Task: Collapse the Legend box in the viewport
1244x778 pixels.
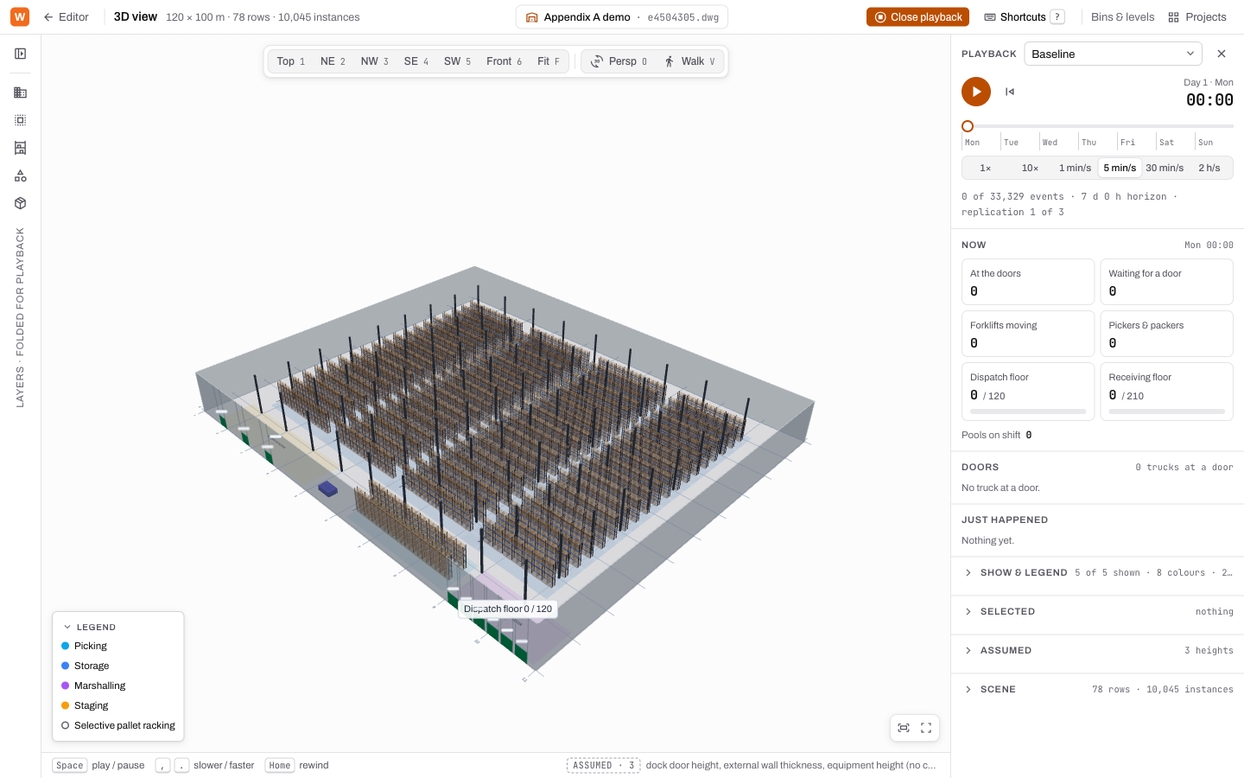Action: pyautogui.click(x=89, y=627)
